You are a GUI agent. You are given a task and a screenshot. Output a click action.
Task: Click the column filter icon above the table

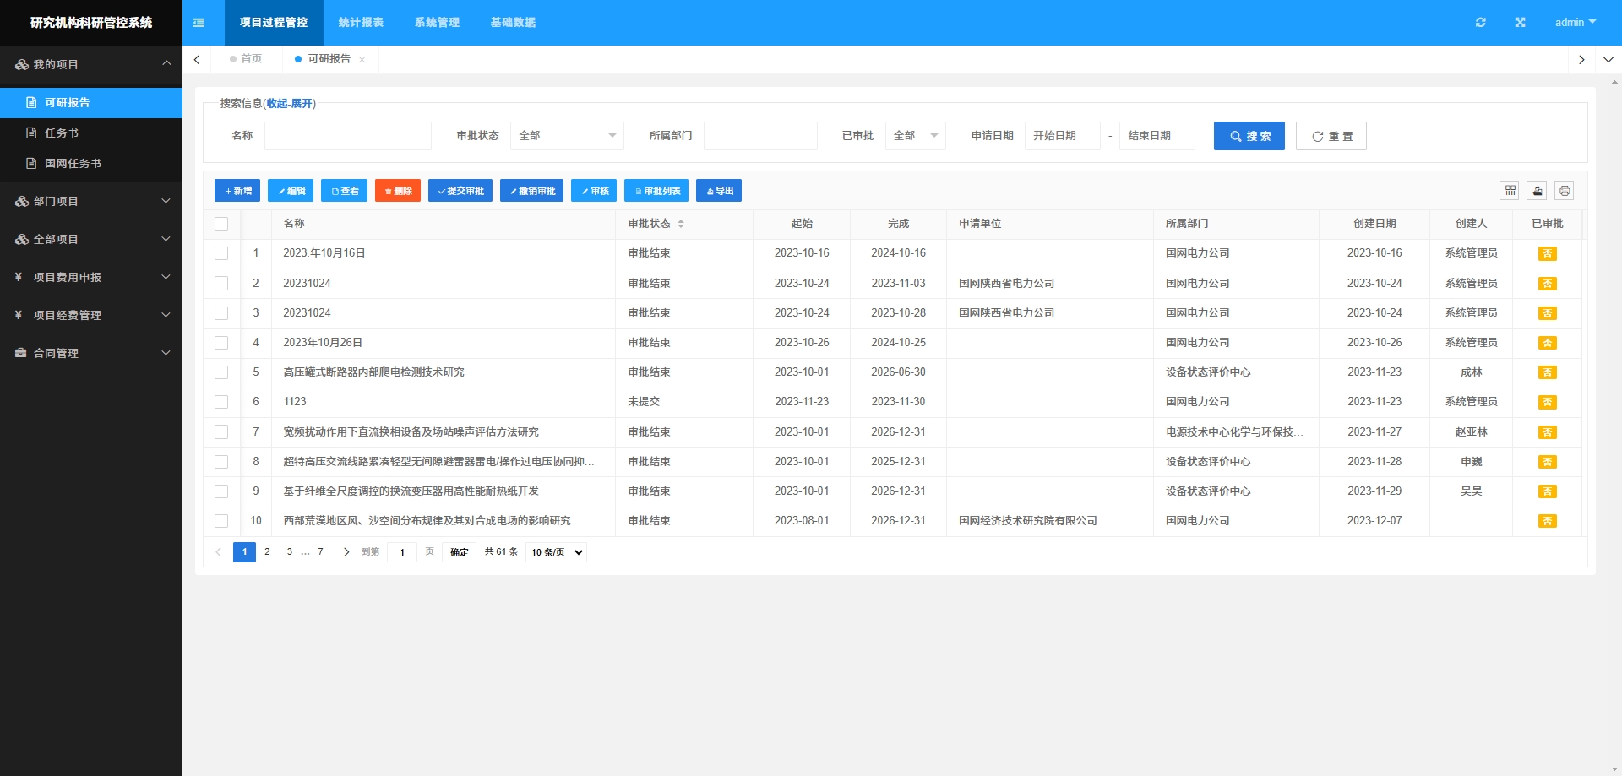click(x=1510, y=191)
